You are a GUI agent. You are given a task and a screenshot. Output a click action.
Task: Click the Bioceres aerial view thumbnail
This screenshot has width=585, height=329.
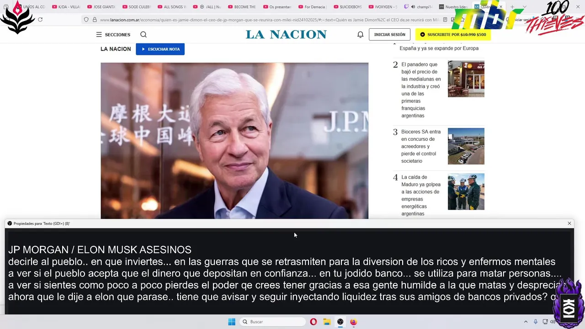pos(466,146)
